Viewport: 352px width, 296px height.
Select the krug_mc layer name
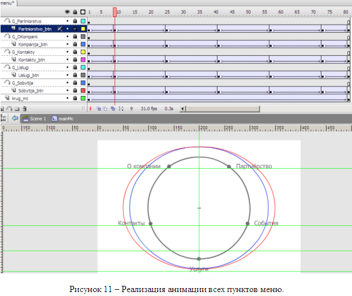(x=20, y=98)
